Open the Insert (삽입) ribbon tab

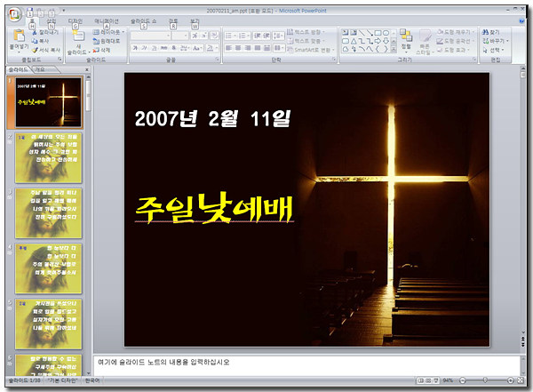52,21
